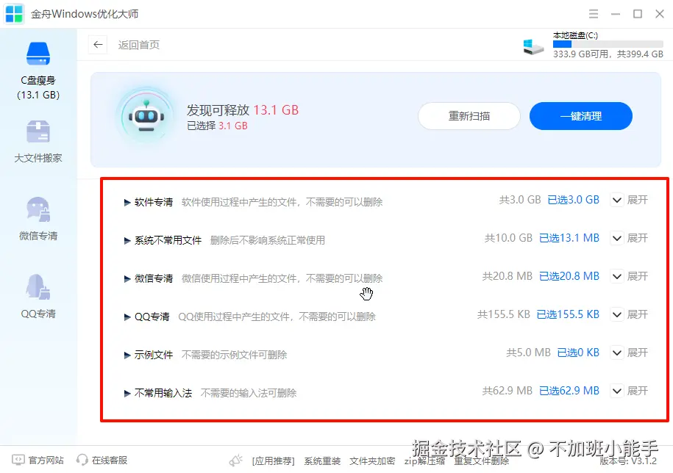
Task: Click the 示例文件 row title
Action: pyautogui.click(x=154, y=355)
